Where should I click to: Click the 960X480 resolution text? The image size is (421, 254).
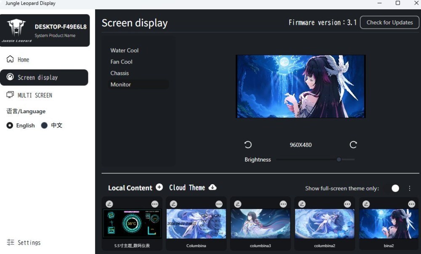[301, 145]
